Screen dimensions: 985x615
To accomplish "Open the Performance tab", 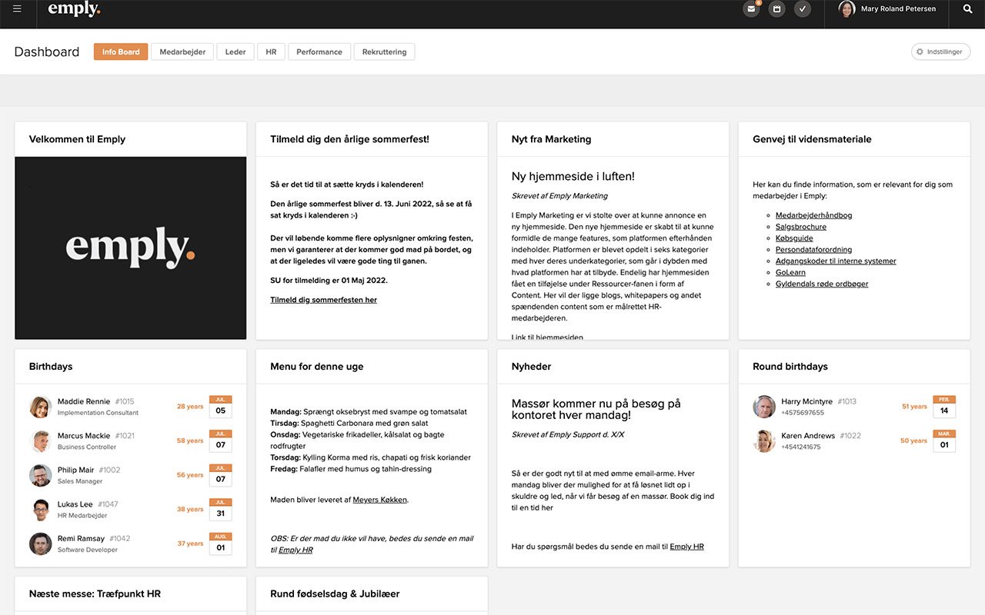I will point(319,52).
